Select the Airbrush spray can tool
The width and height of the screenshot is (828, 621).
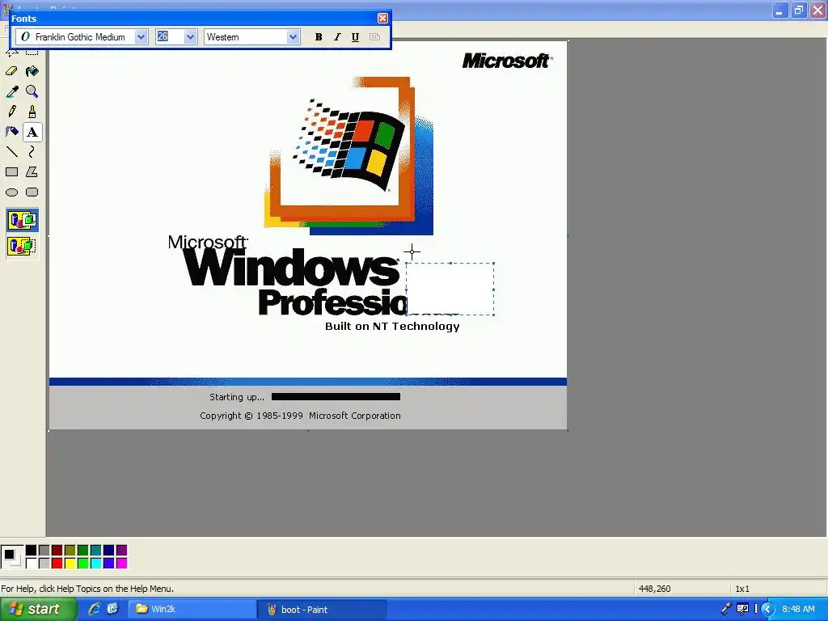coord(11,132)
